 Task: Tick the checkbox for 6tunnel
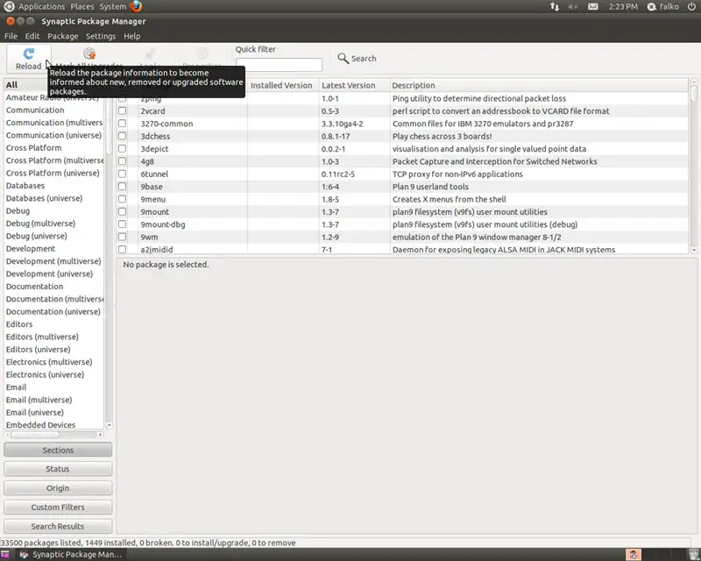coord(122,174)
